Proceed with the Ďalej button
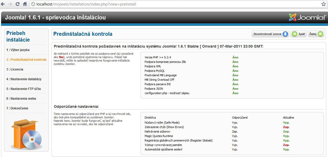Image resolution: width=328 pixels, height=157 pixels. 316,34
